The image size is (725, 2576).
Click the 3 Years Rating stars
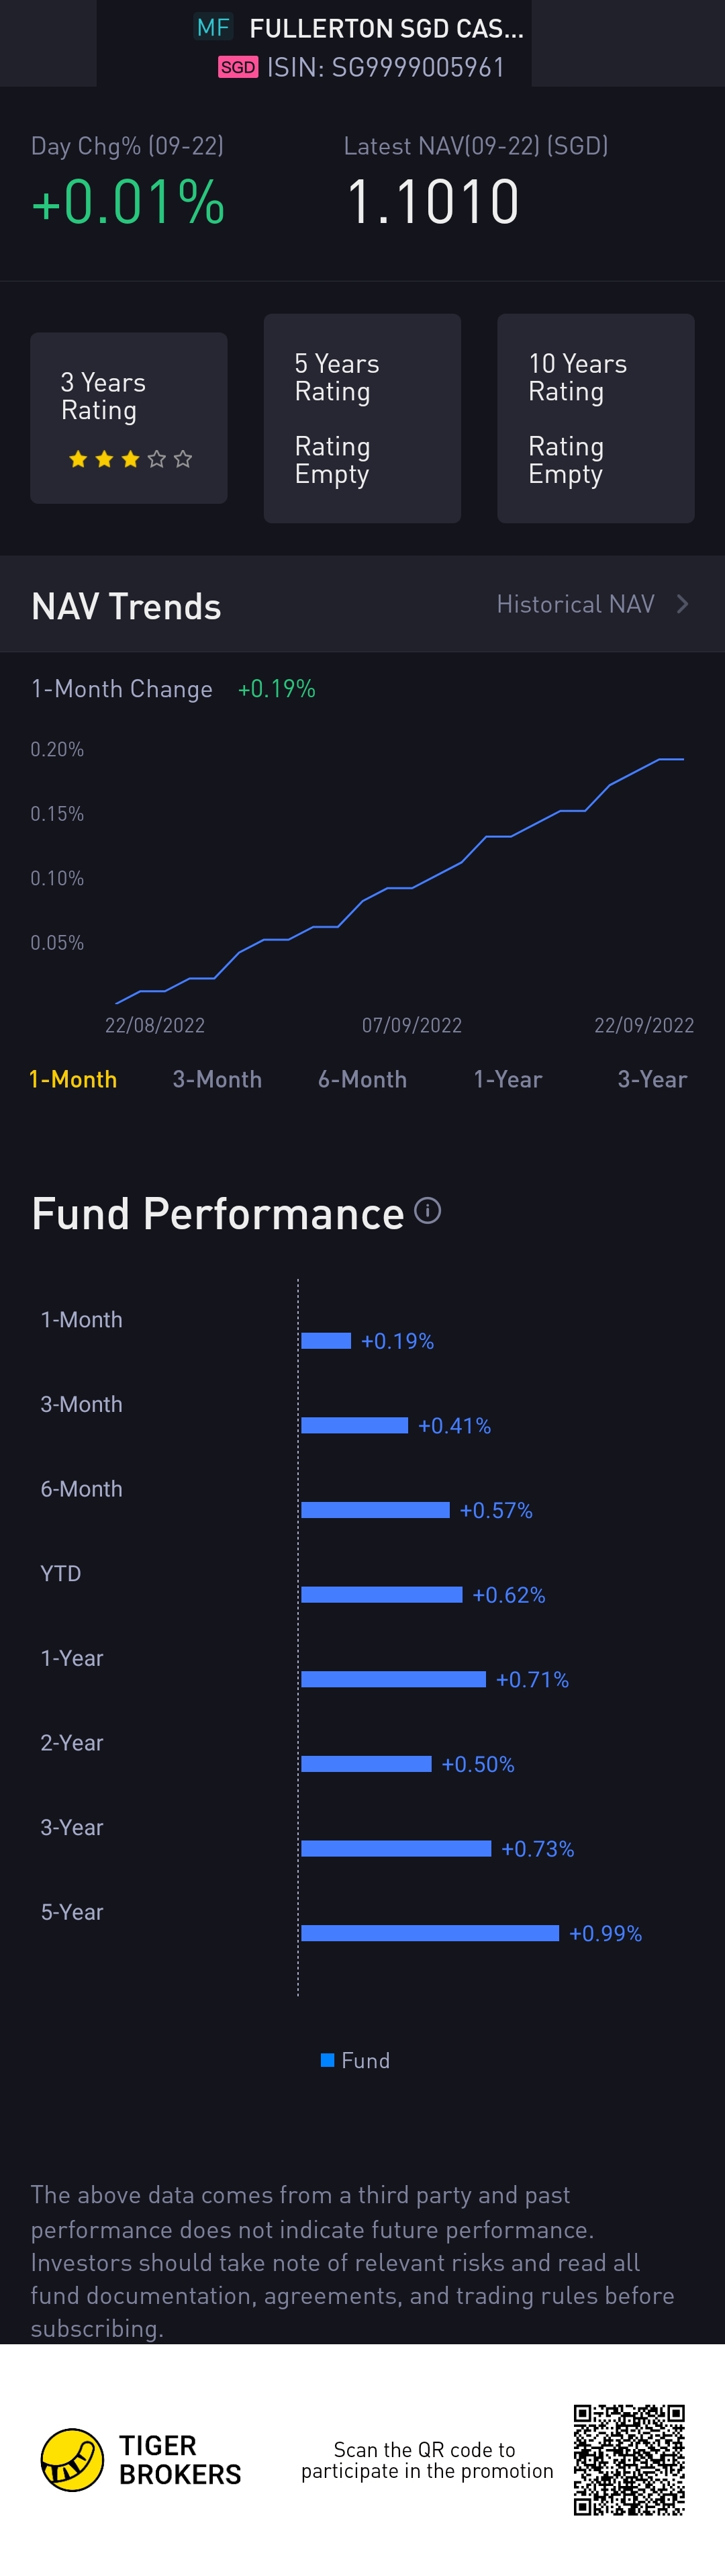click(130, 459)
